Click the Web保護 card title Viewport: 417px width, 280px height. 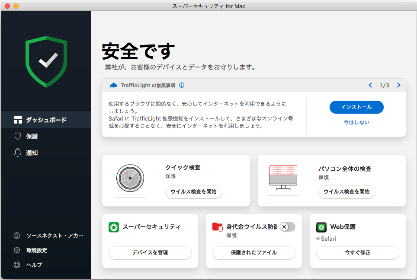343,227
